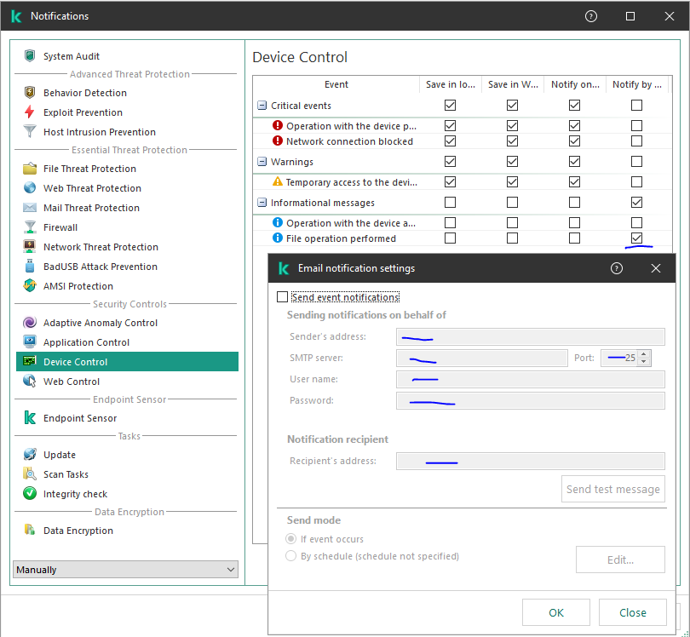Click the Host Intrusion Prevention funnel icon

pos(30,132)
